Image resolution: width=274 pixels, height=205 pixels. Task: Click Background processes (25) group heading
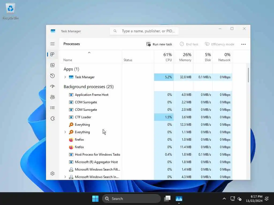[89, 87]
